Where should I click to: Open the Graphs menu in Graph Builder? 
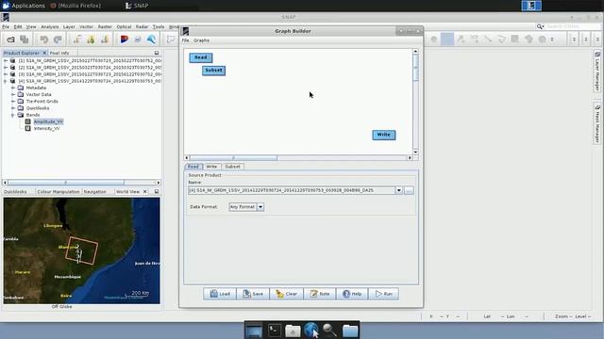201,40
